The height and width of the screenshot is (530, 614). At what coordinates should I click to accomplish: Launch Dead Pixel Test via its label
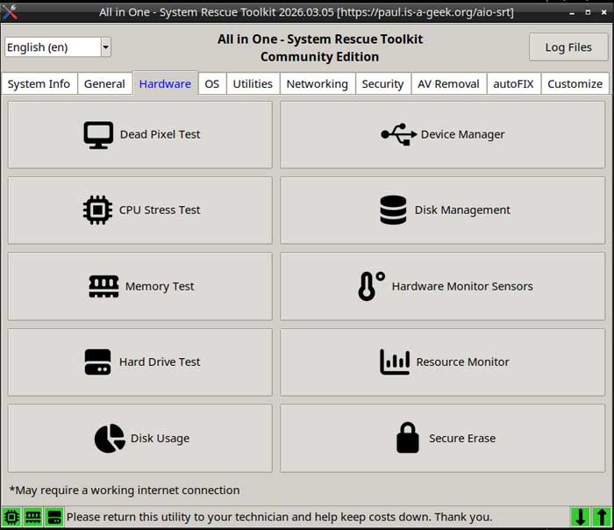160,134
